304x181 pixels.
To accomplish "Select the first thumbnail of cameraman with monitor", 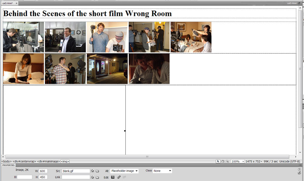I will 23,37.
